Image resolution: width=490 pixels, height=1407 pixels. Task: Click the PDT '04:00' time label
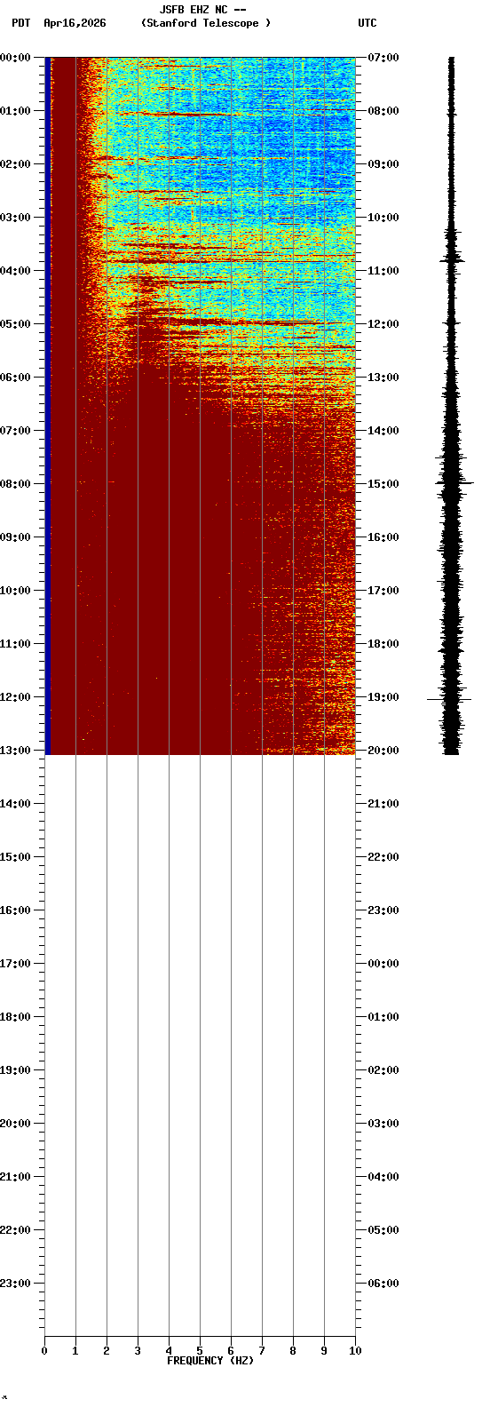[15, 271]
